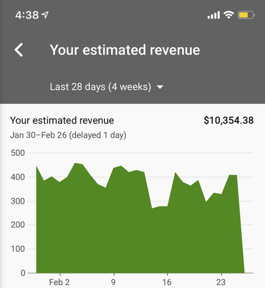Image resolution: width=265 pixels, height=288 pixels.
Task: Tap the Jan 30–Feb 26 date subtitle
Action: point(68,135)
